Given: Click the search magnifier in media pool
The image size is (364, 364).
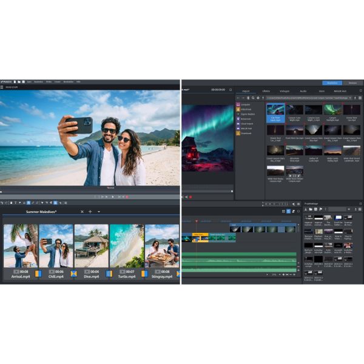Looking at the screenshot, I should (253, 98).
